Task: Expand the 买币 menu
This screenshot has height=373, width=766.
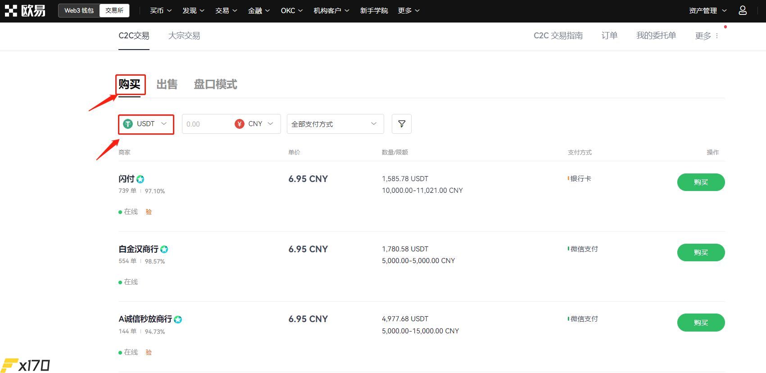Action: 161,10
